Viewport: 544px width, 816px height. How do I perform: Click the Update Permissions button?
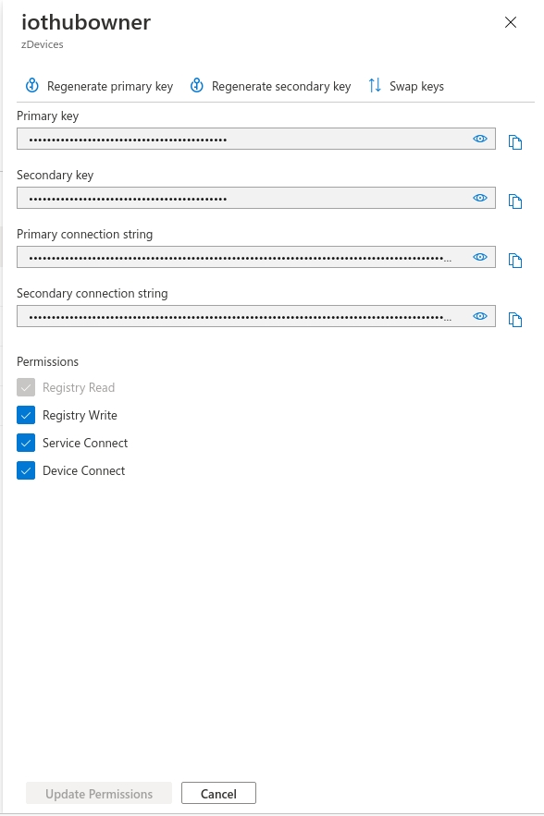[99, 793]
